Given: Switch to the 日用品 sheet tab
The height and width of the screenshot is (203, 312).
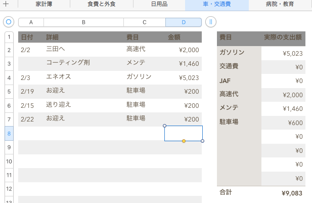Looking at the screenshot, I should tap(159, 4).
